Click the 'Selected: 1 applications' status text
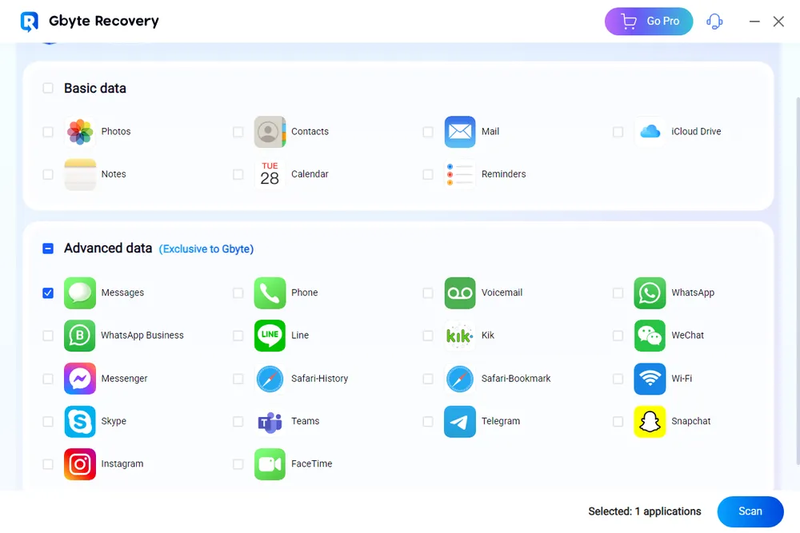800x533 pixels. click(644, 511)
